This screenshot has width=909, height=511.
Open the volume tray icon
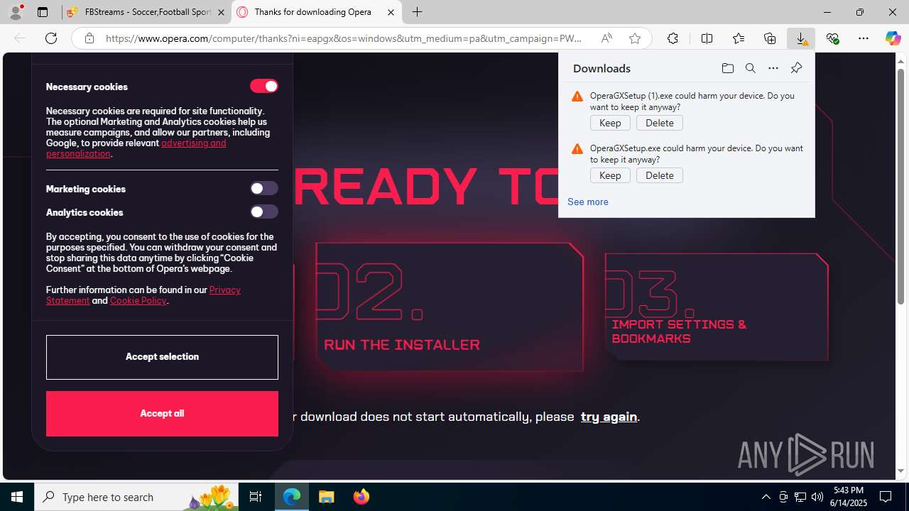pyautogui.click(x=817, y=497)
